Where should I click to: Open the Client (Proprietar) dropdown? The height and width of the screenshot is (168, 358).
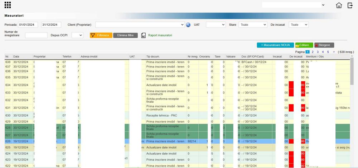[x=140, y=25]
